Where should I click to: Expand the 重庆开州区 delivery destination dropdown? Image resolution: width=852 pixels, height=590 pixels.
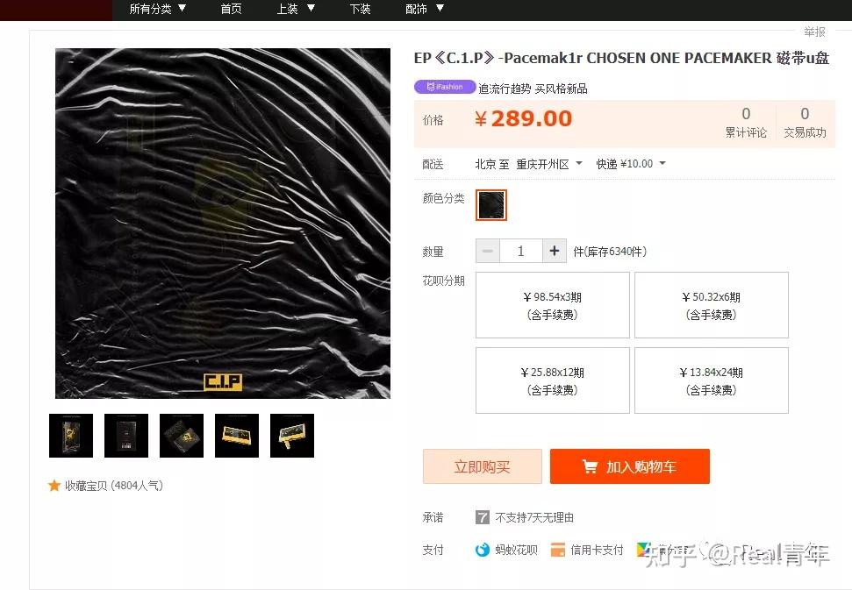point(548,164)
